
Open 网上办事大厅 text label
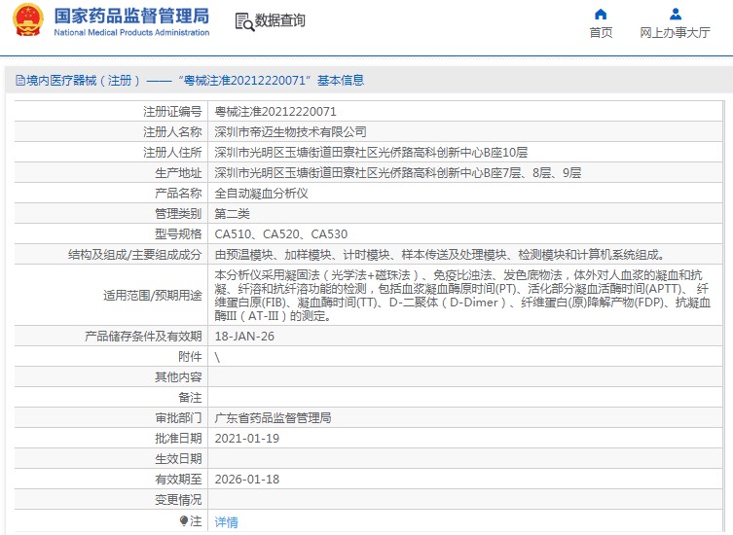click(675, 33)
